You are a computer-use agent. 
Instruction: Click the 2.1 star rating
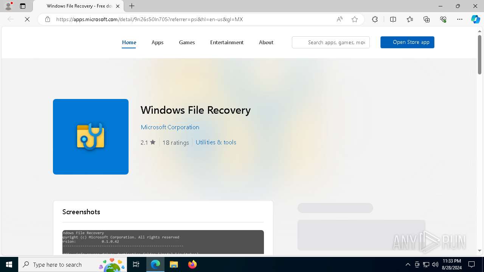click(x=148, y=142)
